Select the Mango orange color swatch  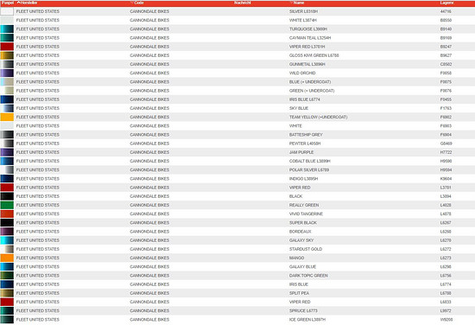coord(7,258)
